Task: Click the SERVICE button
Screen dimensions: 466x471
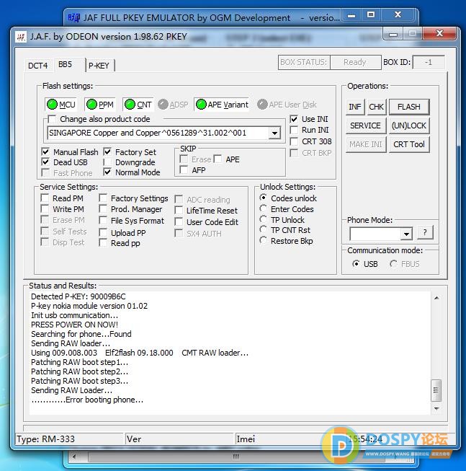Action: point(365,126)
